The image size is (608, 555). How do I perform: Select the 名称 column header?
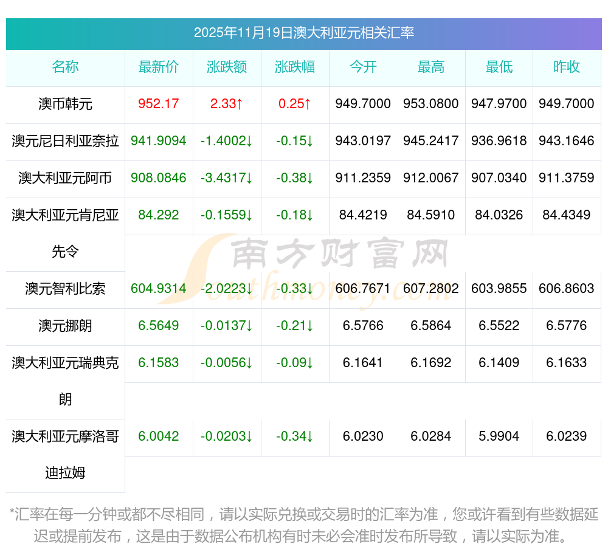click(x=65, y=67)
